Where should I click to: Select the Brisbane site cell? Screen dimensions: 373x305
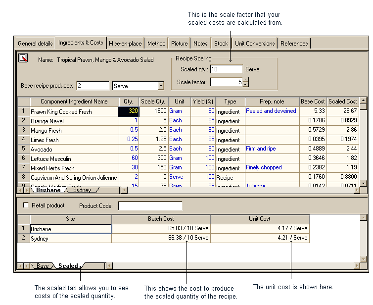pyautogui.click(x=71, y=229)
